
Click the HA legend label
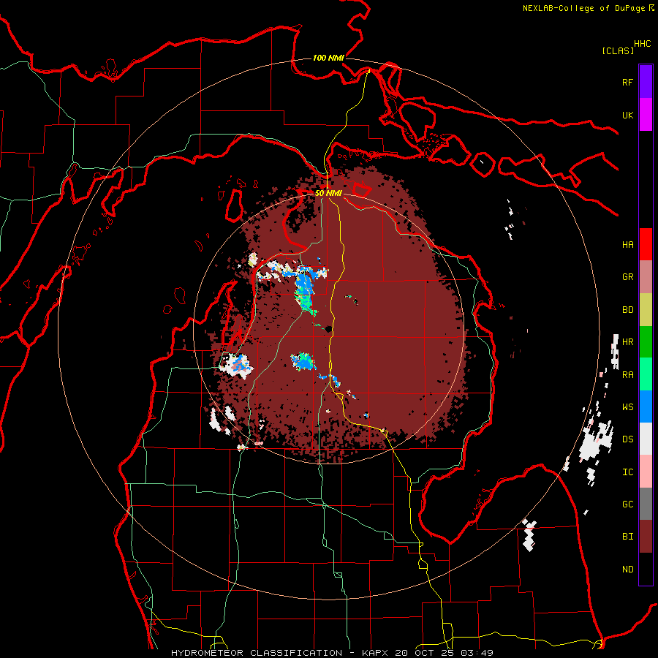(x=627, y=245)
